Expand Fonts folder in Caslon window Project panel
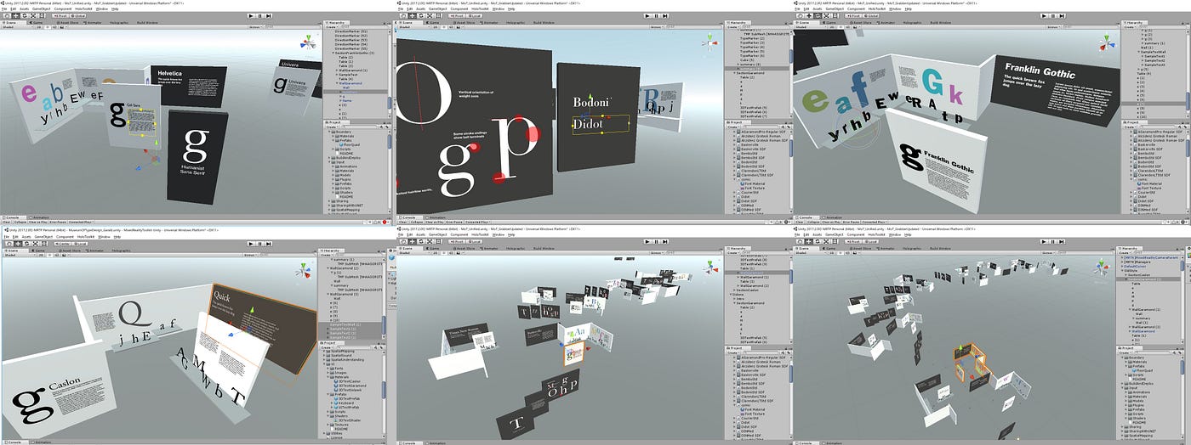 328,369
